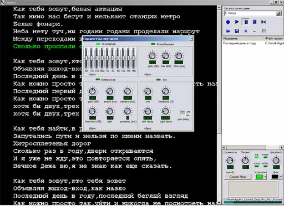Screen dimensions: 284x206
Task: Open the black background color dropdown arrow
Action: [x=281, y=177]
